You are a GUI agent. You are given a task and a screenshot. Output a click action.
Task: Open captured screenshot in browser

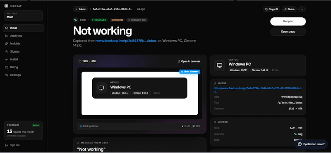(x=189, y=61)
